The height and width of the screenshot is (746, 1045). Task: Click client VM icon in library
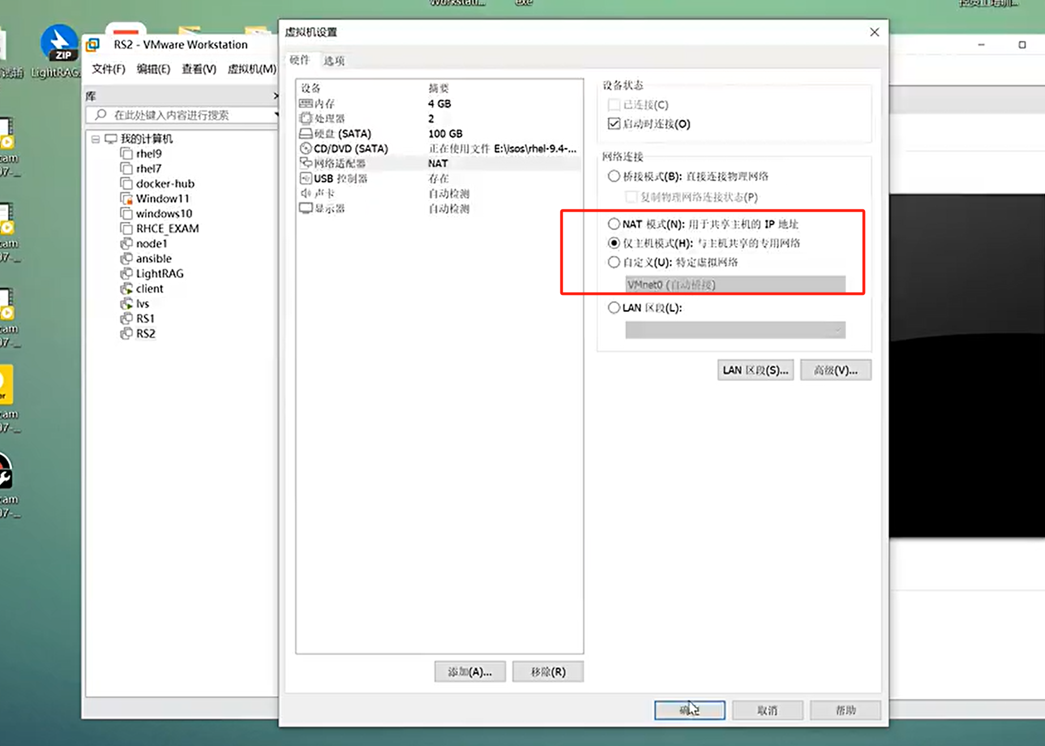click(126, 289)
